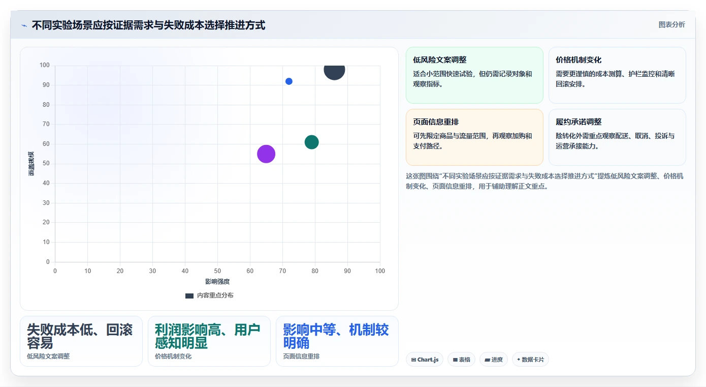
Task: Open the 低风险文案调整 green card
Action: (474, 75)
